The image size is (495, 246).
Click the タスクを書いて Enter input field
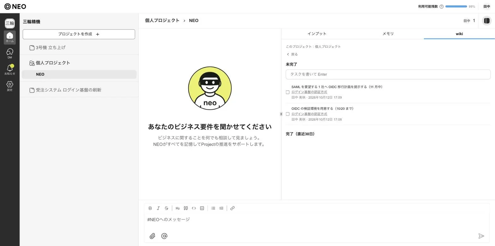[x=388, y=75]
